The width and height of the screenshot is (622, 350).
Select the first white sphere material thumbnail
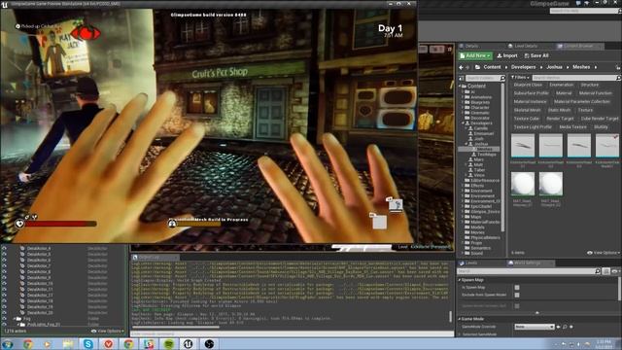523,184
